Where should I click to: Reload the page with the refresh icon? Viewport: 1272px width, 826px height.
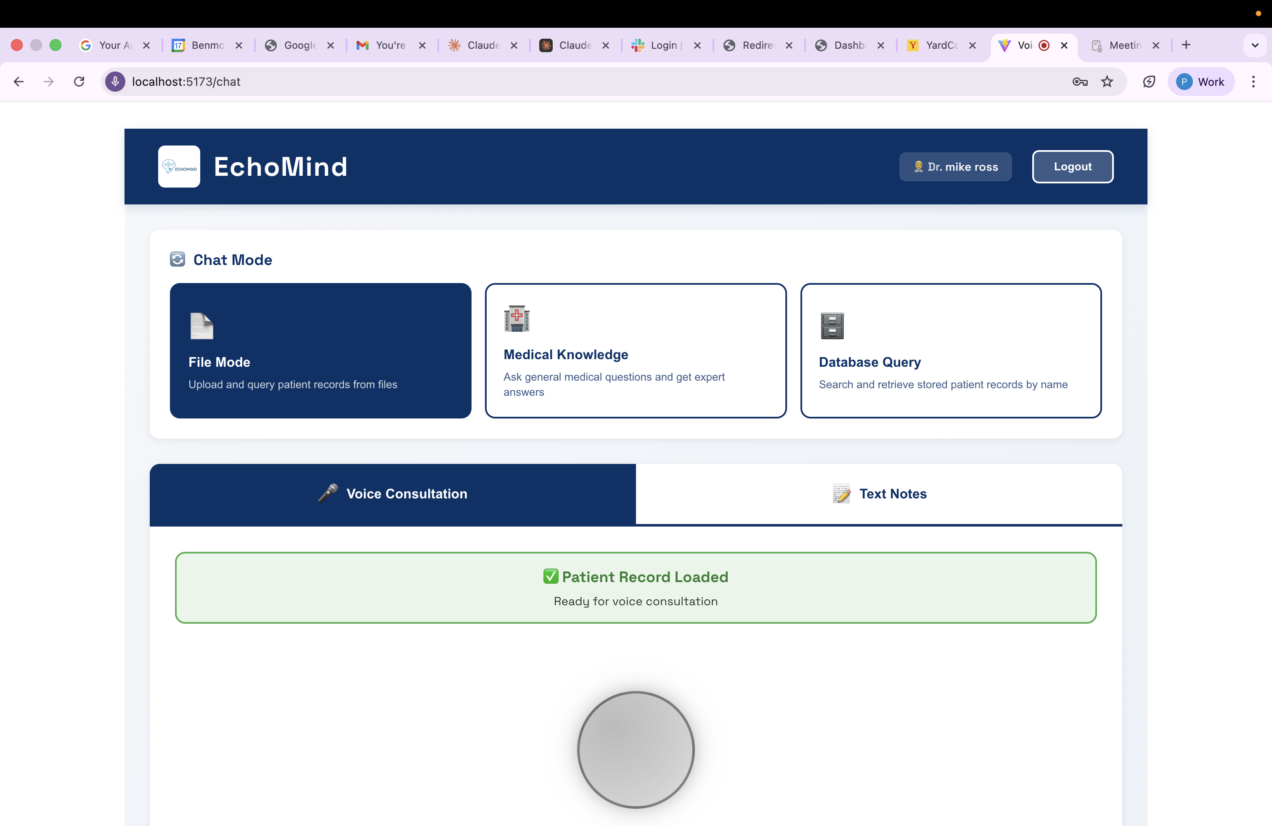pyautogui.click(x=79, y=82)
